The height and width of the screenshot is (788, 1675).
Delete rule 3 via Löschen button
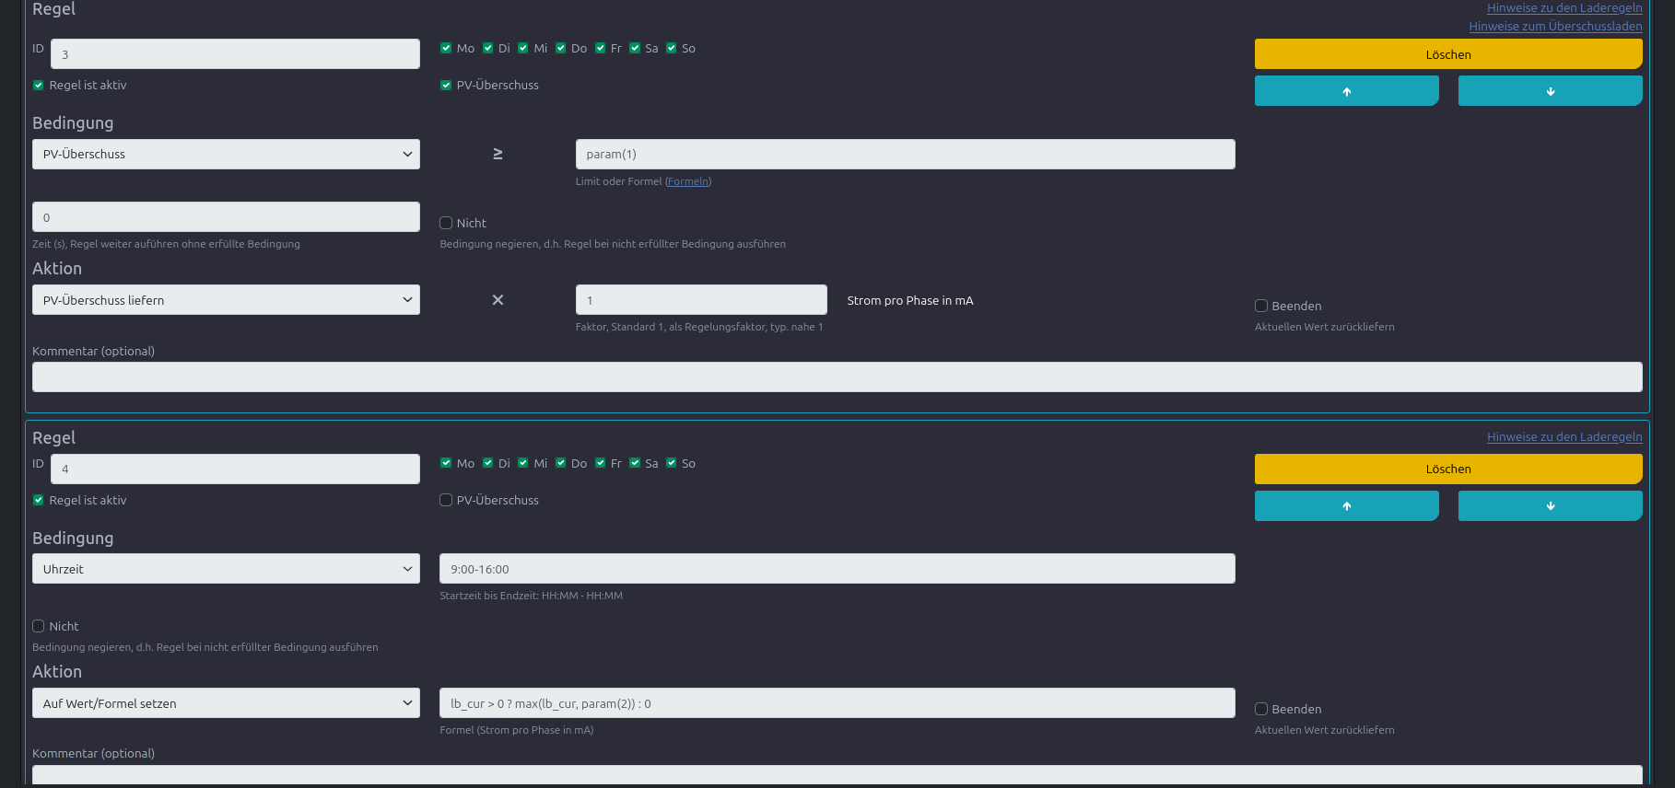point(1447,54)
